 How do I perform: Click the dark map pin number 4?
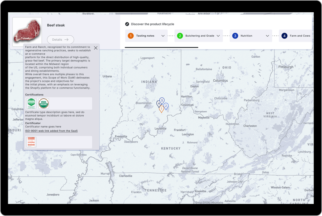158,103
